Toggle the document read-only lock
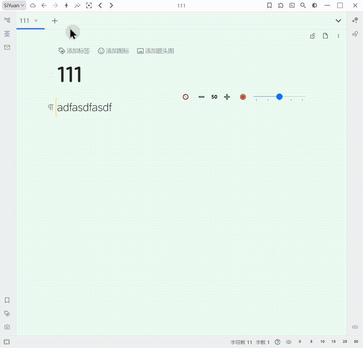Screen dimensions: 363x348 (x=312, y=36)
